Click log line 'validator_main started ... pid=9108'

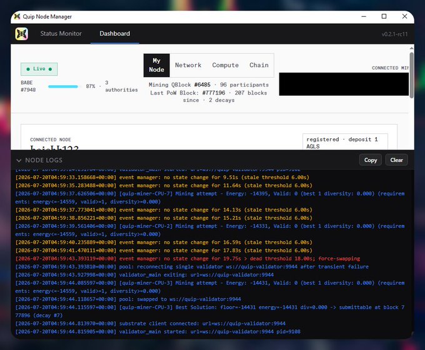[x=157, y=332]
